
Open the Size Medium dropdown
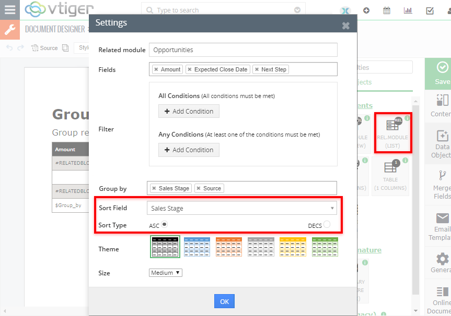(165, 273)
